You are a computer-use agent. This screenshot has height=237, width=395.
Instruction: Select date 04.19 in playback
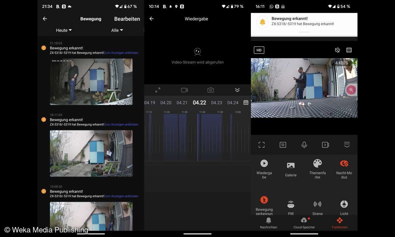pos(150,103)
